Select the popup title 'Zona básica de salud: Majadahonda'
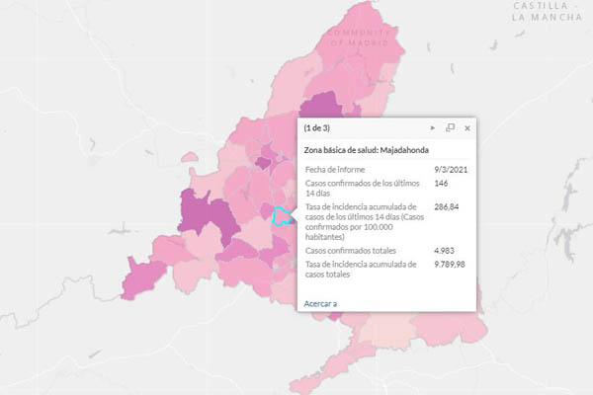This screenshot has width=593, height=395. [368, 150]
